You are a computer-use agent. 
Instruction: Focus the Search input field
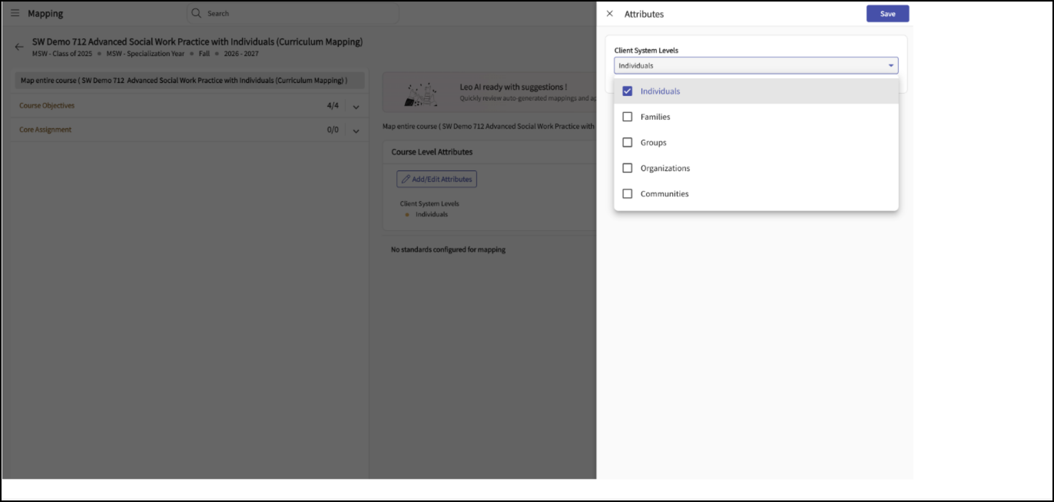(293, 13)
